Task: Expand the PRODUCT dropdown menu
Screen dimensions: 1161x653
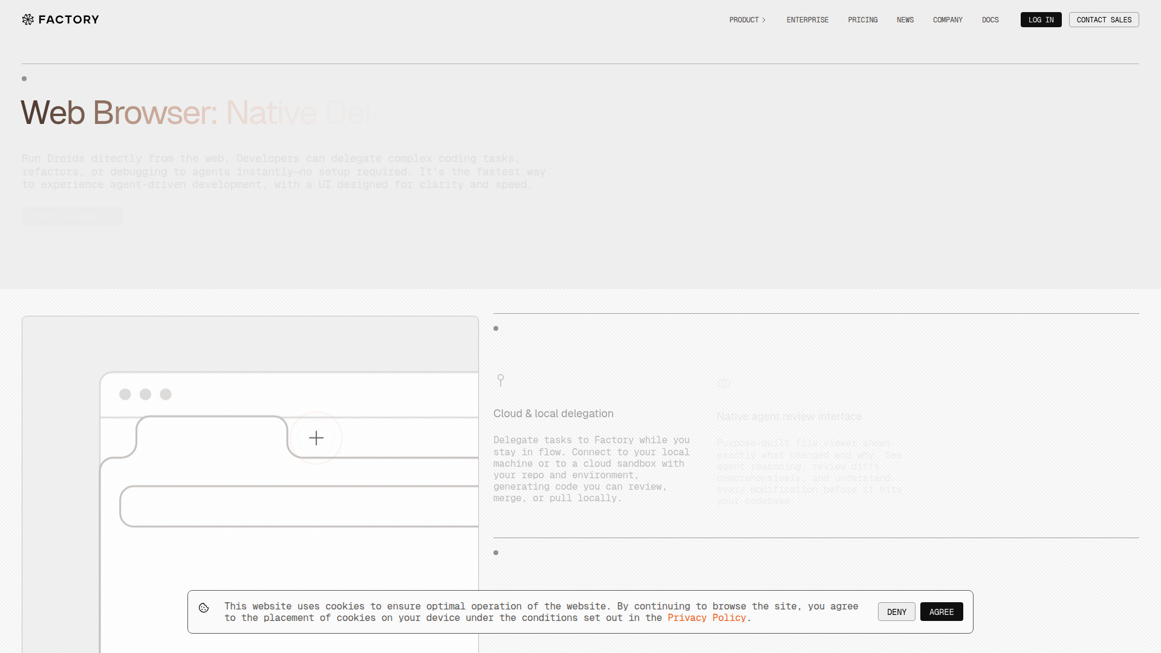Action: 747,19
